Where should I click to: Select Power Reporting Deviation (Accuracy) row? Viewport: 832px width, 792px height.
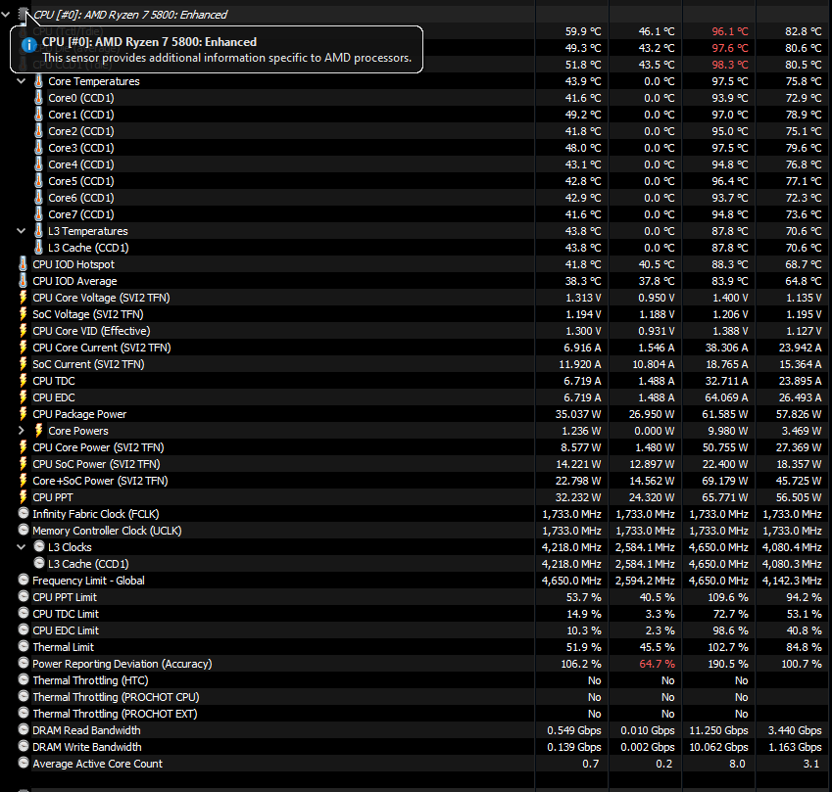pos(416,664)
